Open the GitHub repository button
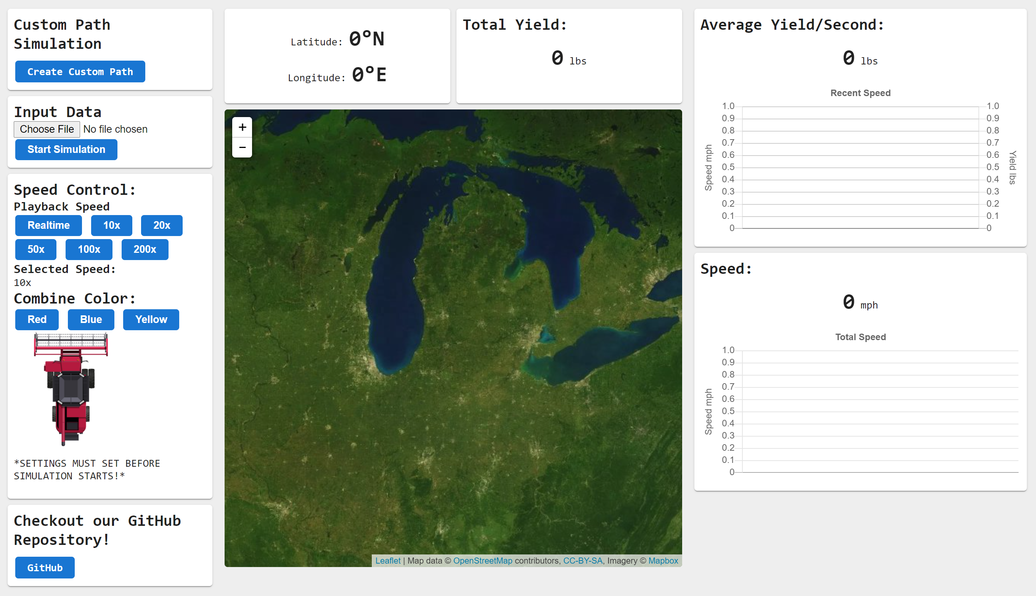The height and width of the screenshot is (596, 1036). tap(45, 568)
